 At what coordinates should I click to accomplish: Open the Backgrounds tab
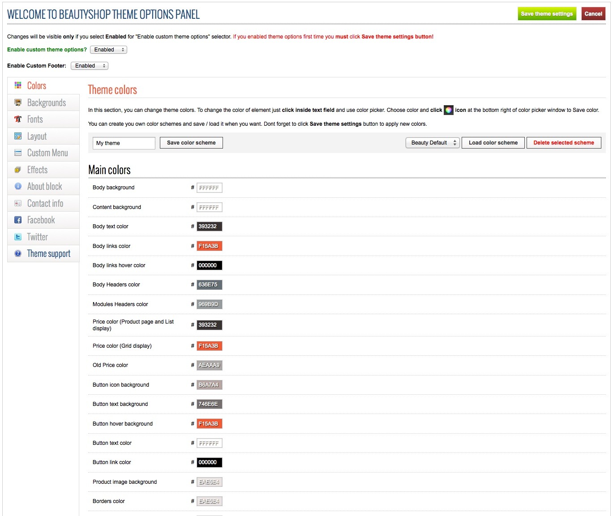pyautogui.click(x=43, y=102)
